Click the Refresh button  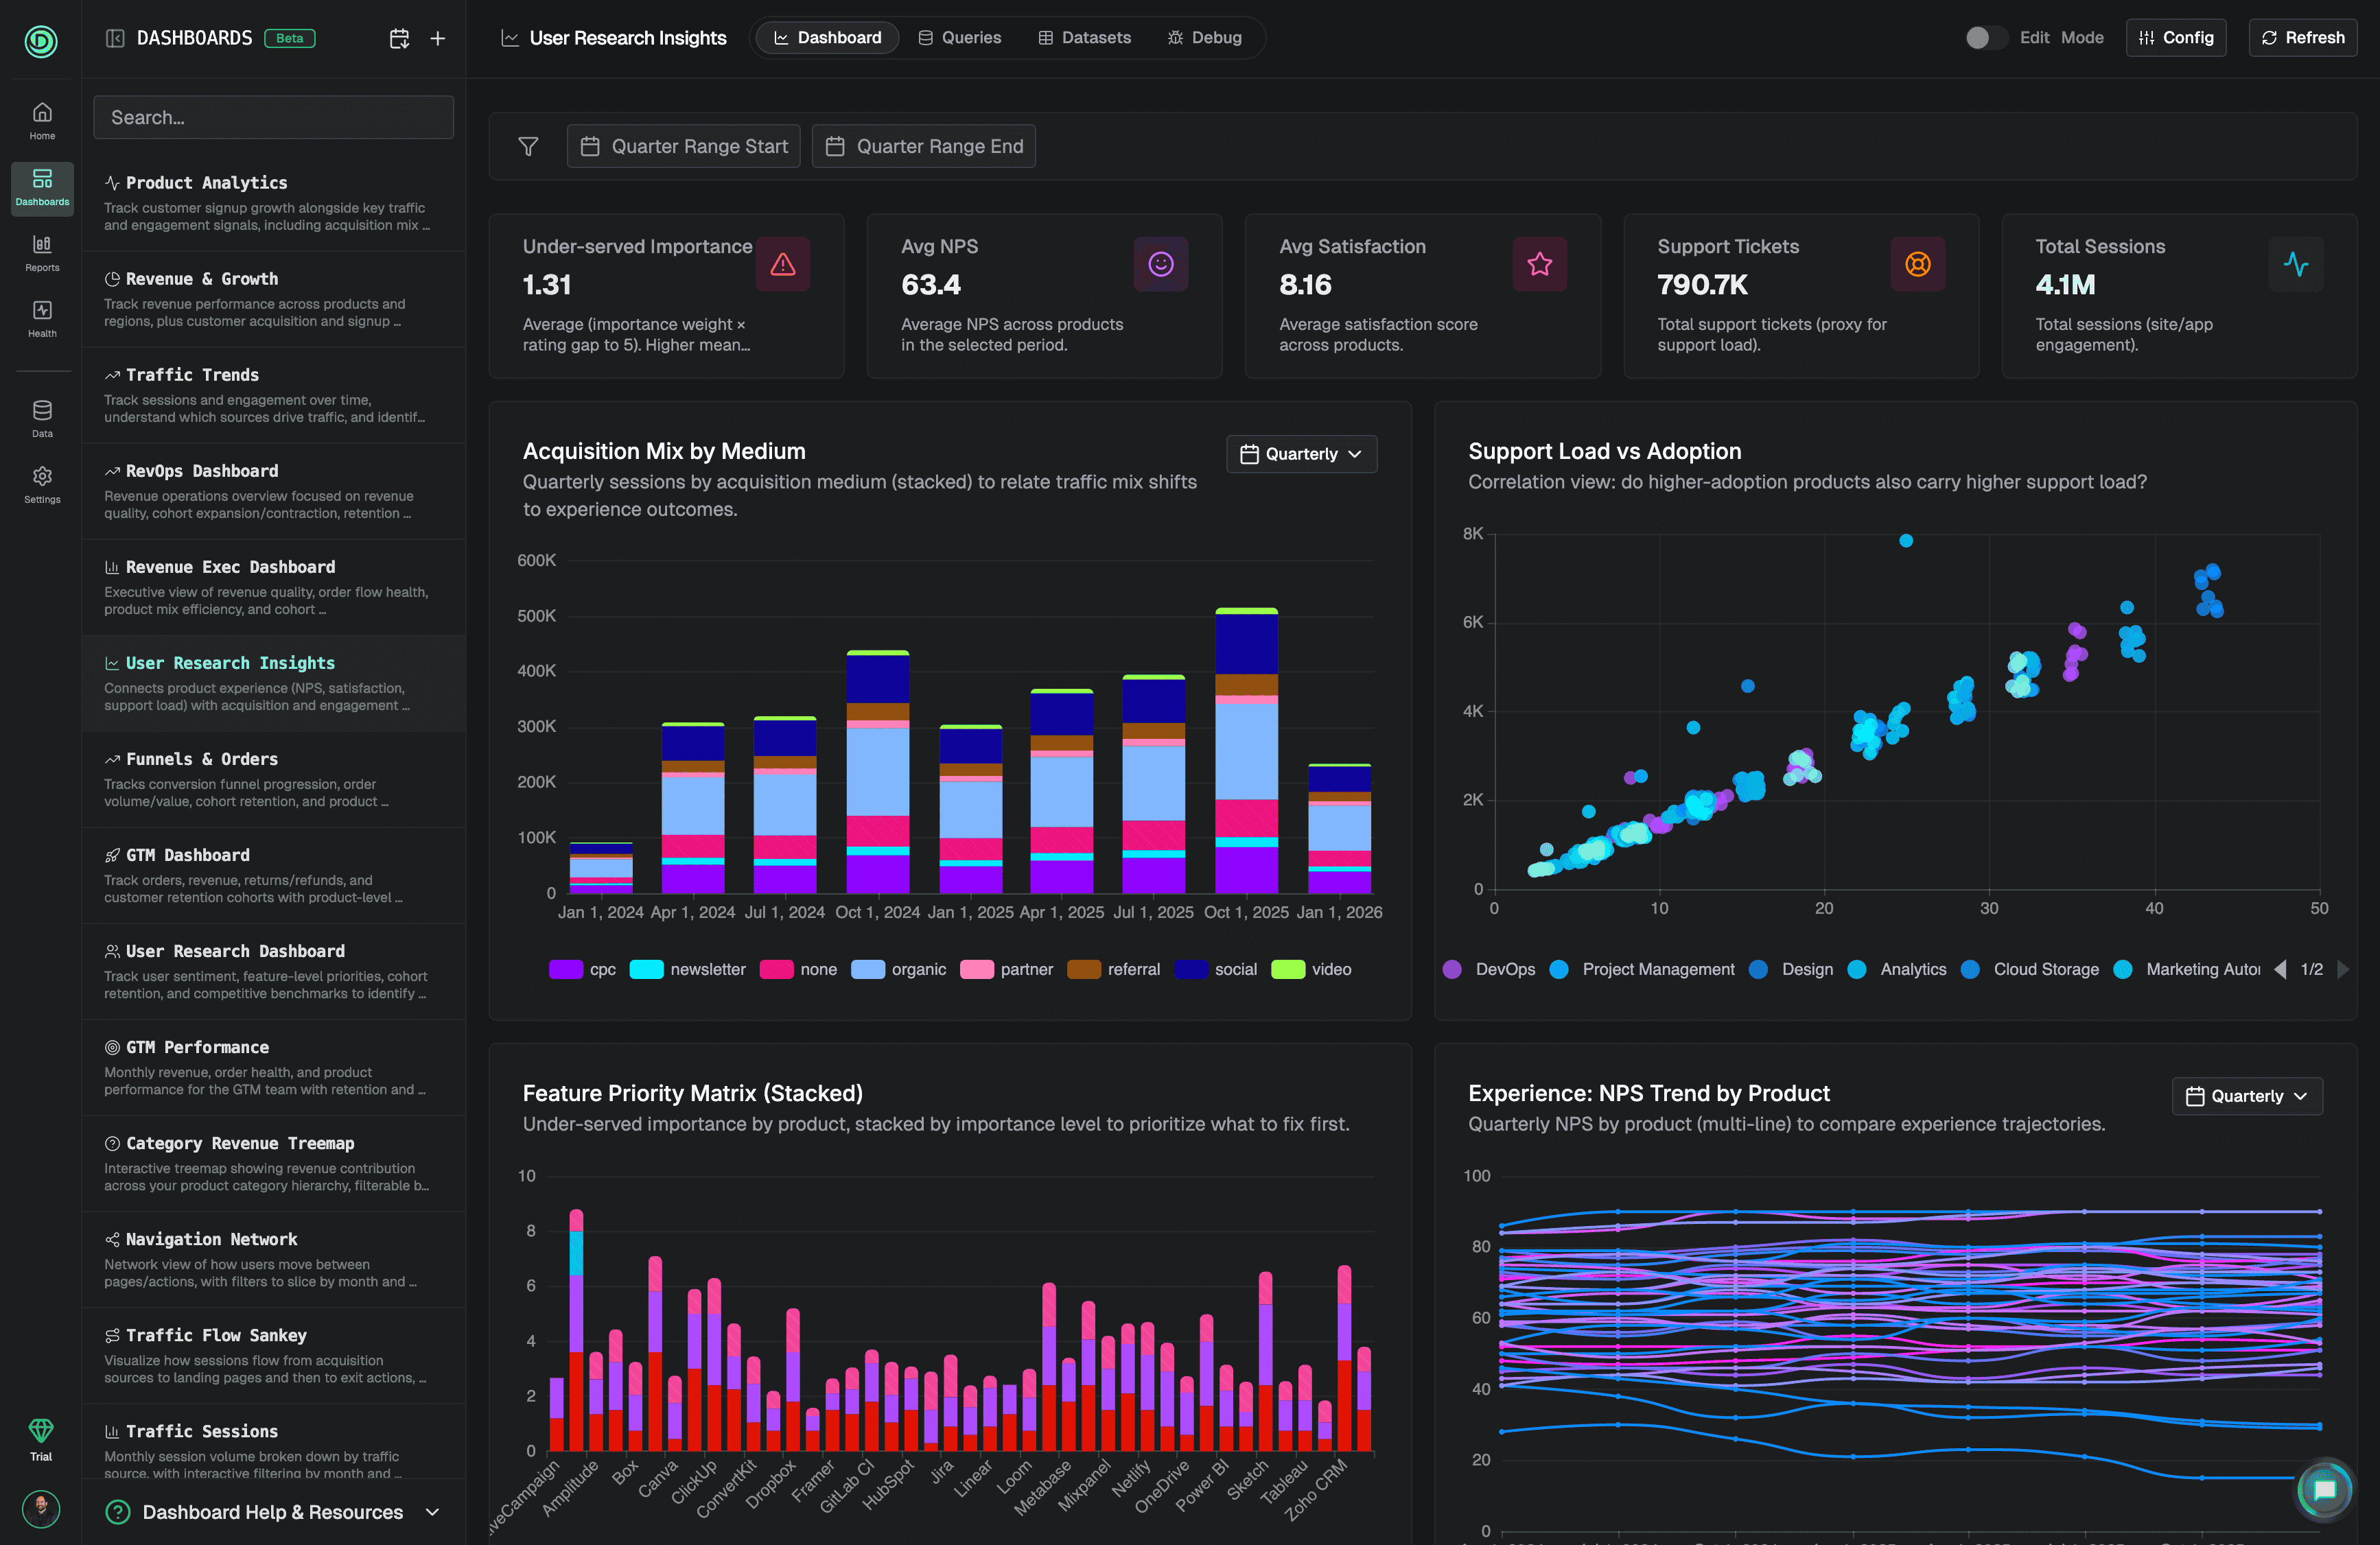pyautogui.click(x=2302, y=38)
